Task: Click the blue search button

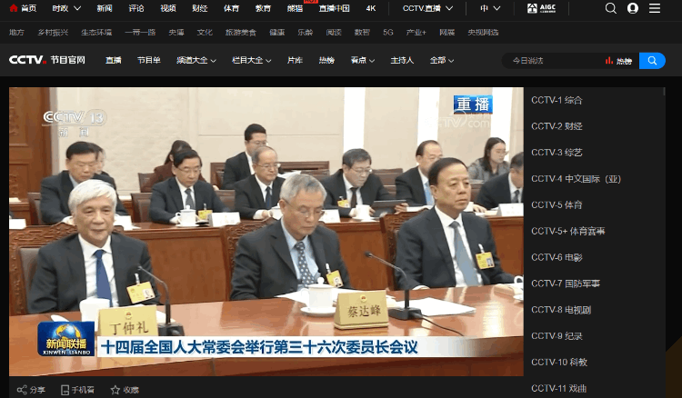Action: pos(652,60)
